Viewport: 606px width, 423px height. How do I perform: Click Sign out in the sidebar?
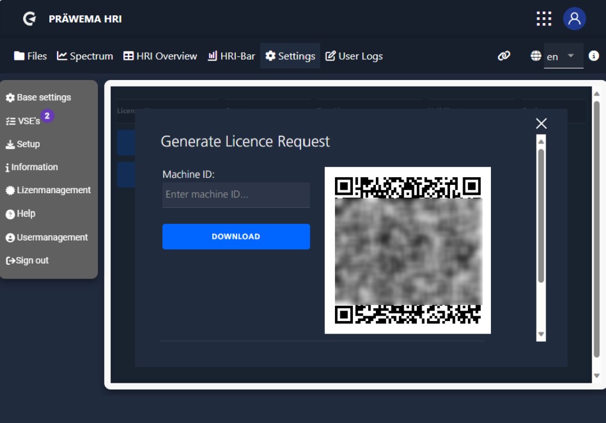pos(27,261)
